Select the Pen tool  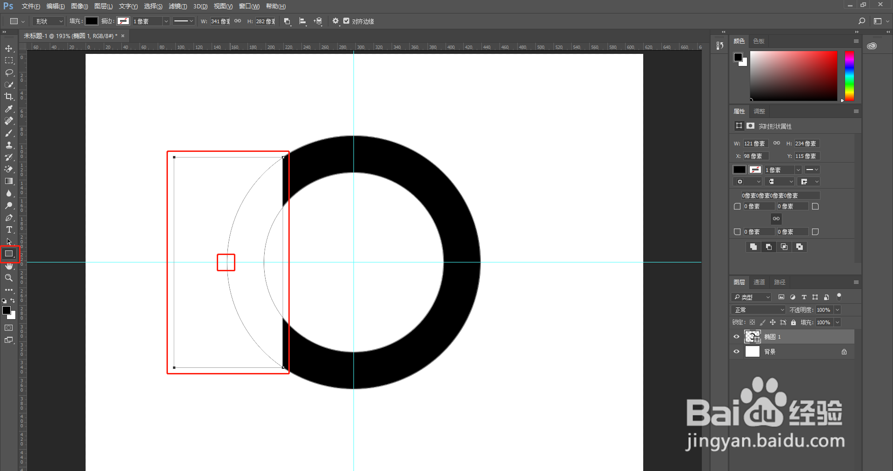click(x=9, y=217)
